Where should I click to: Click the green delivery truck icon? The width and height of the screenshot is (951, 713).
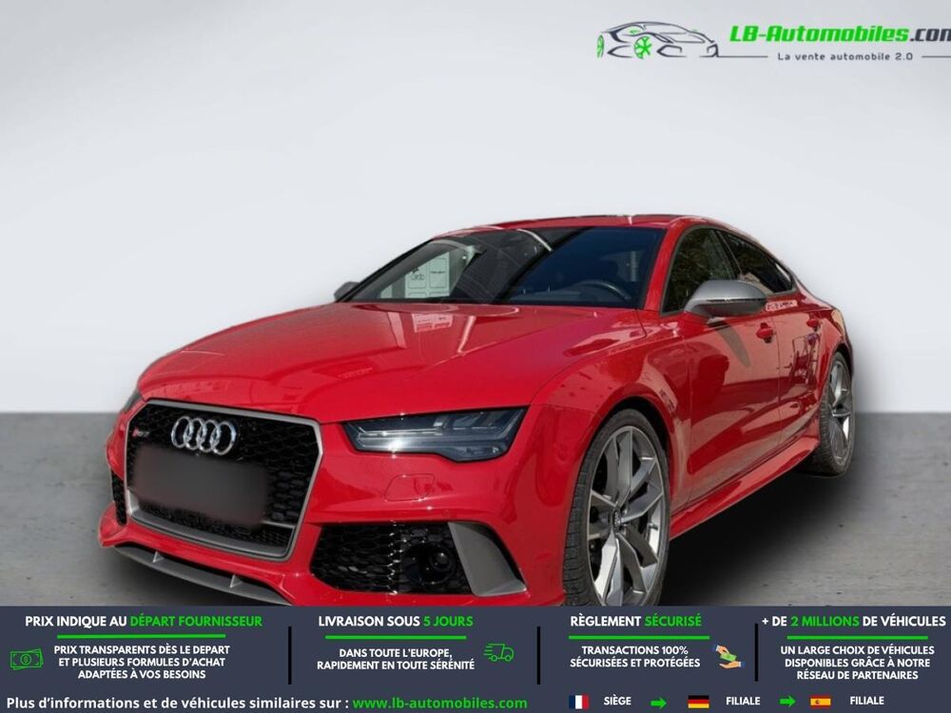pos(498,652)
